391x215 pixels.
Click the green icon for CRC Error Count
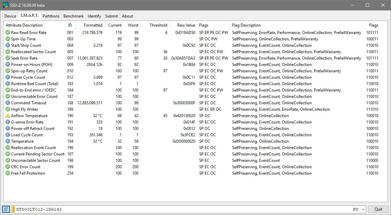click(7, 167)
